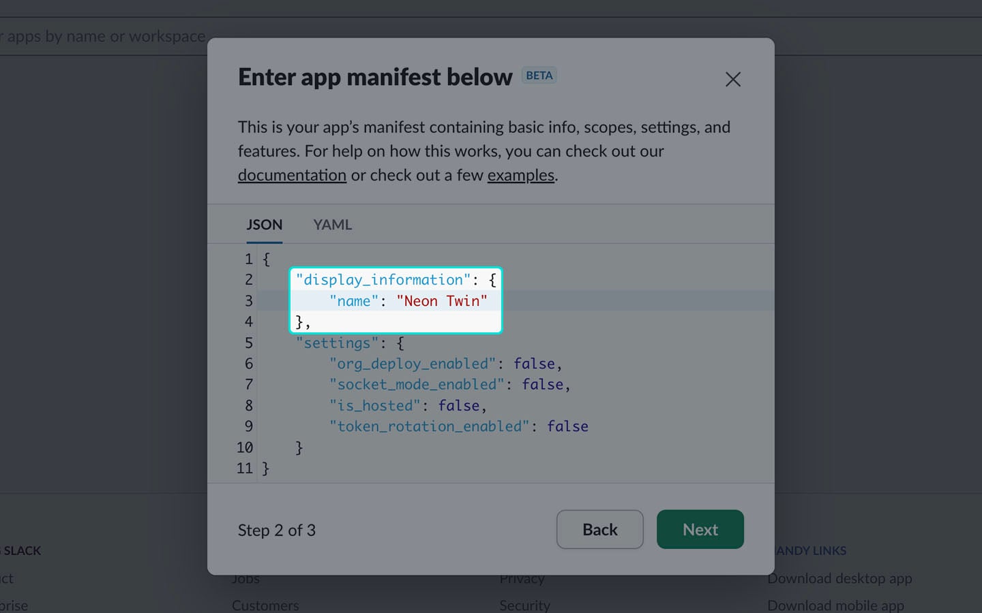Click false value of org_deploy_enabled
This screenshot has height=613, width=982.
[x=533, y=364]
